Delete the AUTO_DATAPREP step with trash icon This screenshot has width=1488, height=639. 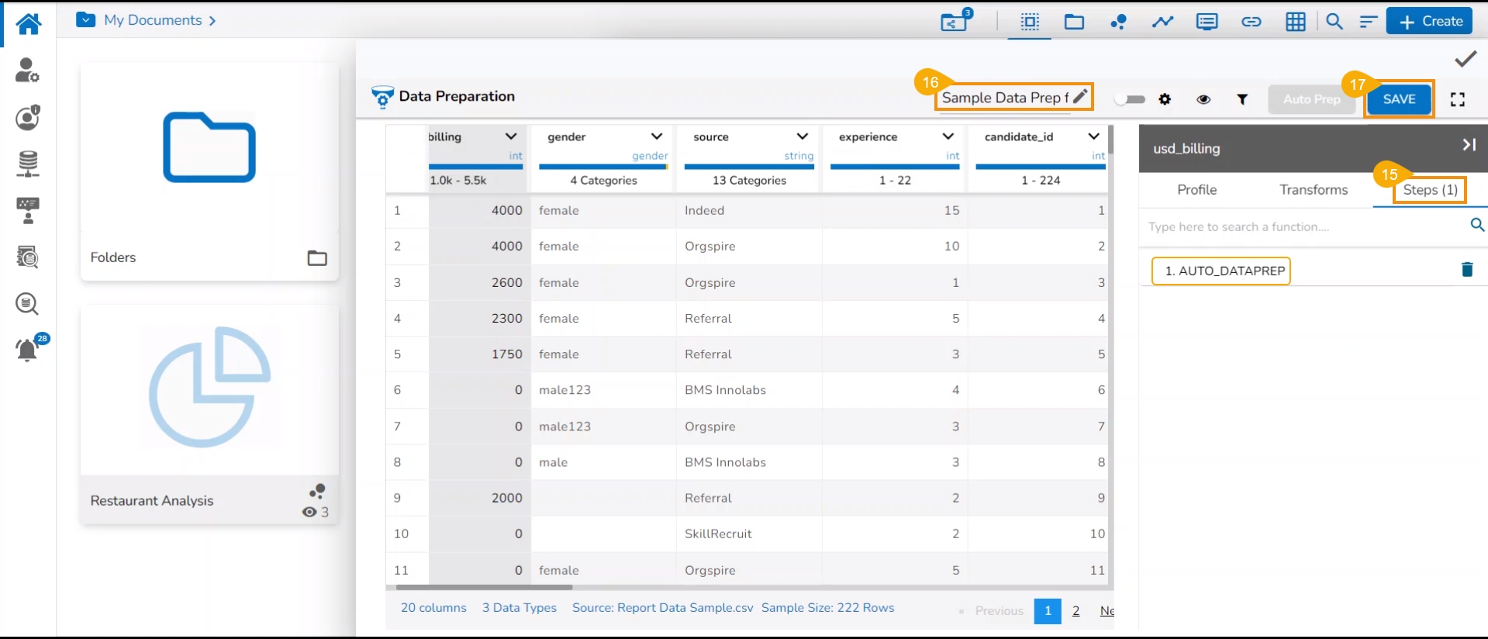point(1466,270)
